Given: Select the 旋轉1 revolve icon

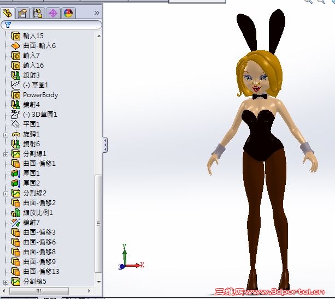Looking at the screenshot, I should 16,134.
